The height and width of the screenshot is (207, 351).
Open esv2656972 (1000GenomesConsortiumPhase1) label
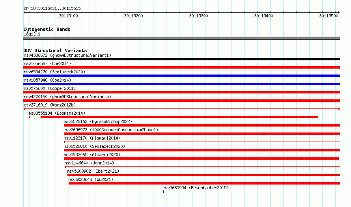click(111, 130)
